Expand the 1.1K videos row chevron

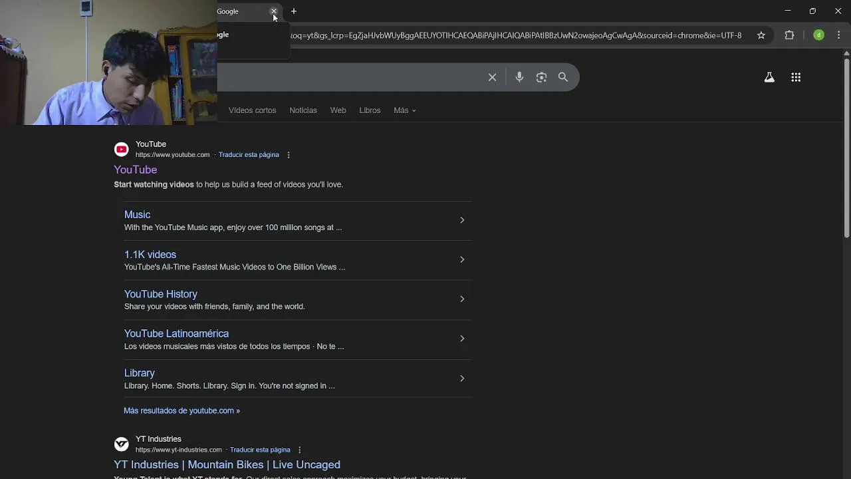point(462,259)
